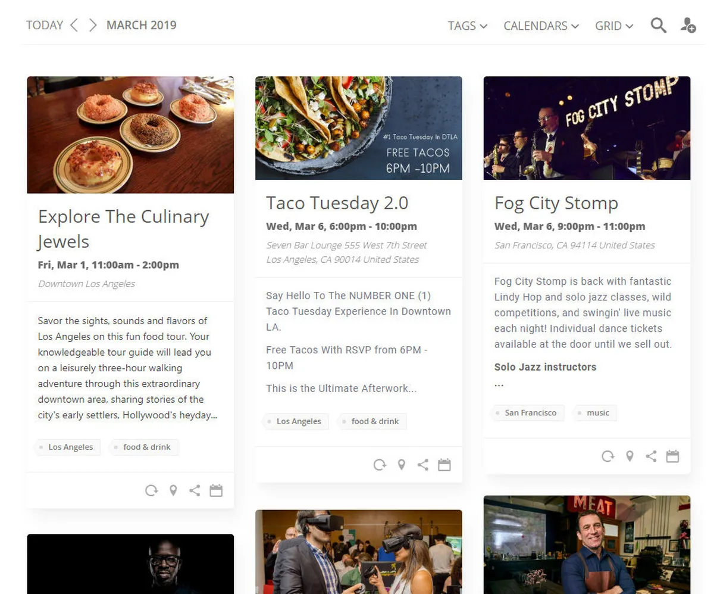Go to next month arrow
The image size is (714, 594).
[x=92, y=25]
